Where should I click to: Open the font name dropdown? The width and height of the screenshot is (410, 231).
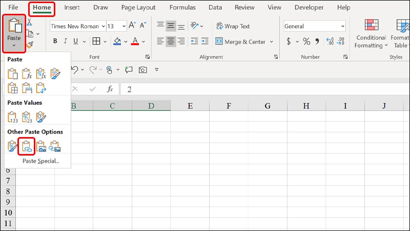104,26
